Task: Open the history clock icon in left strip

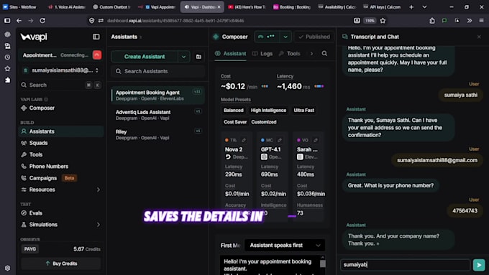Action: click(7, 57)
